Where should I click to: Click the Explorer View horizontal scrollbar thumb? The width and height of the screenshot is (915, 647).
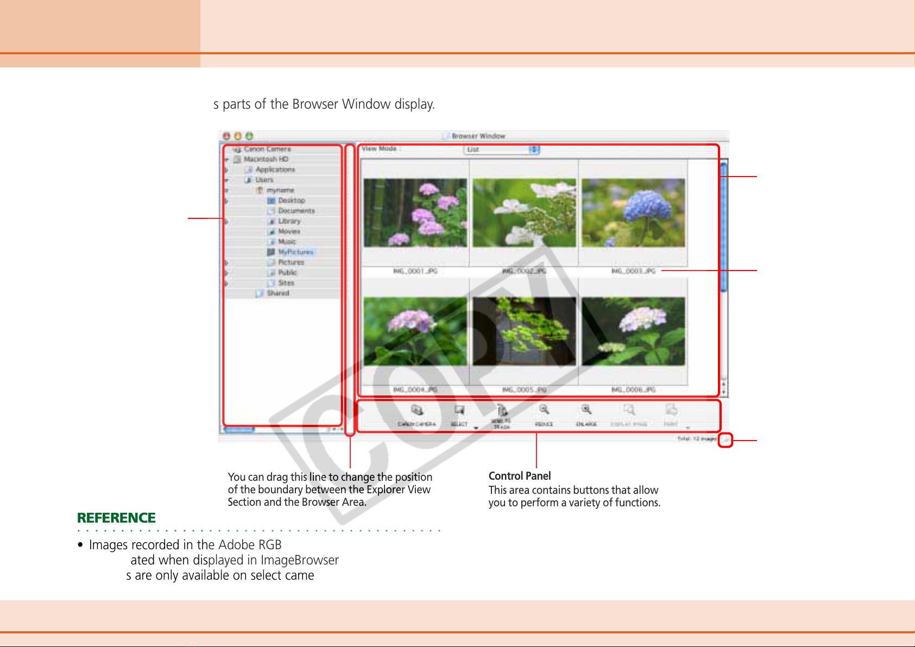coord(239,429)
